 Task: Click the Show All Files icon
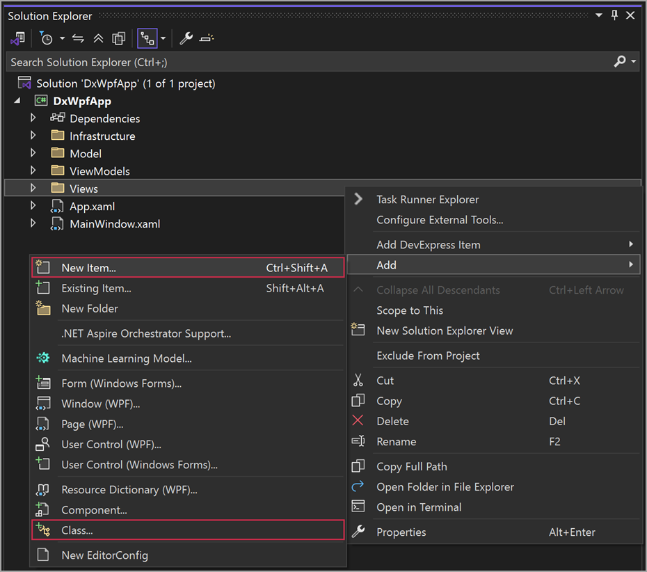pyautogui.click(x=119, y=39)
